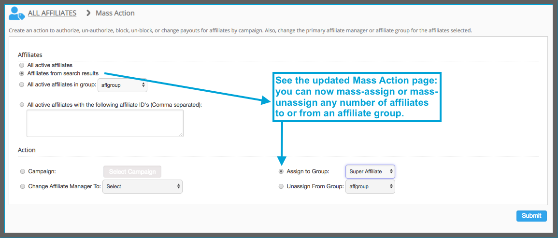Select the All active affiliates radio option
This screenshot has width=558, height=238.
pos(22,65)
